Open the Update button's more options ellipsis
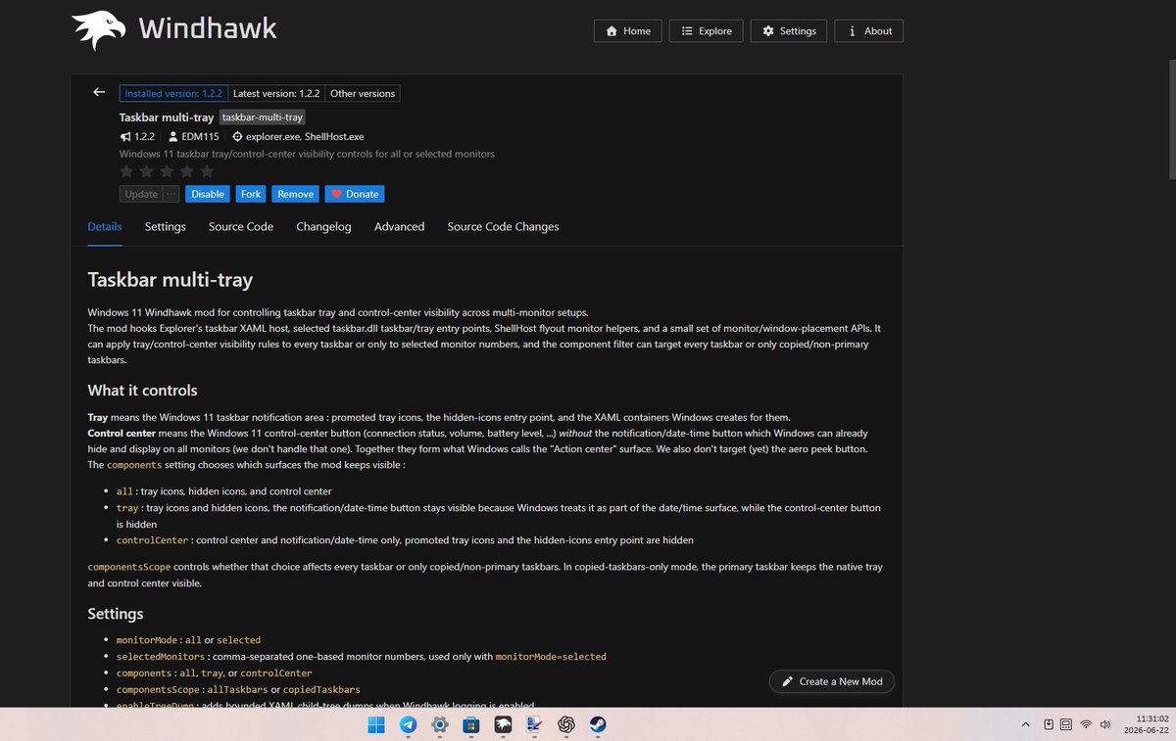 coord(171,194)
